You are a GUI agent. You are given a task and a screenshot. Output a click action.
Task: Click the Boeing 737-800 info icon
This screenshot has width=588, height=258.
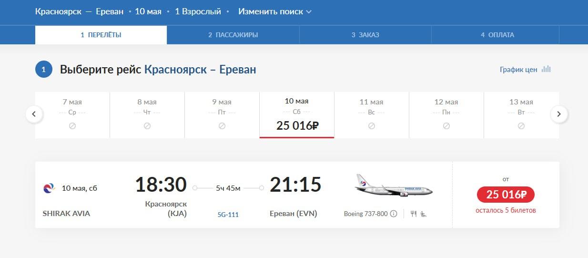point(394,214)
